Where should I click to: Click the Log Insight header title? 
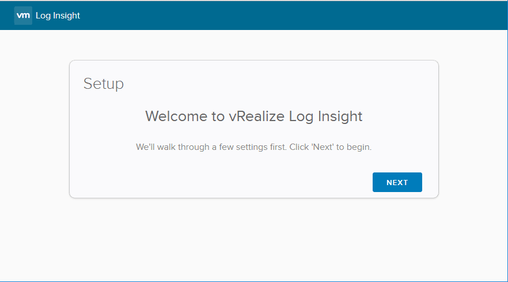pyautogui.click(x=58, y=16)
